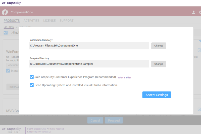Open the settings gear icon
This screenshot has width=201, height=134.
(200, 12)
